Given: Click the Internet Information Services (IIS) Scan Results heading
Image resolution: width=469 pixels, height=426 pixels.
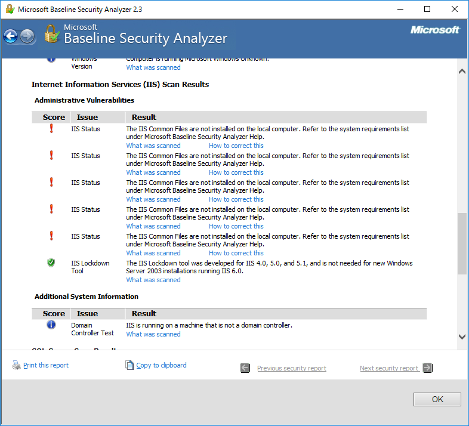Looking at the screenshot, I should (x=120, y=85).
